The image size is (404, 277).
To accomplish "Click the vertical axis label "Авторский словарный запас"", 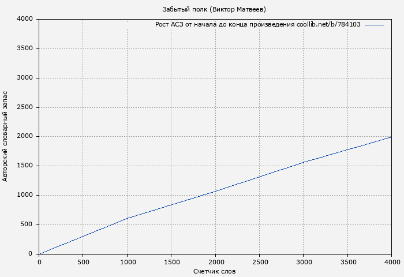I will pos(6,136).
